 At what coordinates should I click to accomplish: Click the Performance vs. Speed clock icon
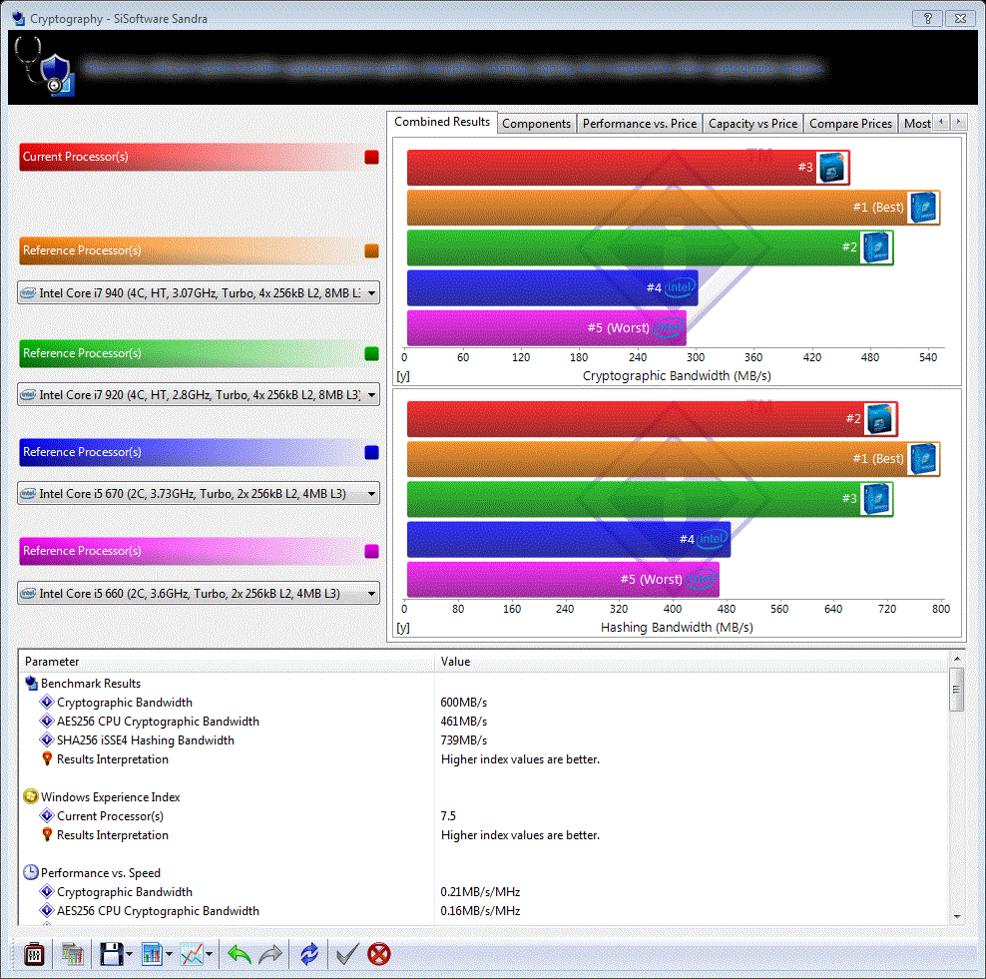31,872
